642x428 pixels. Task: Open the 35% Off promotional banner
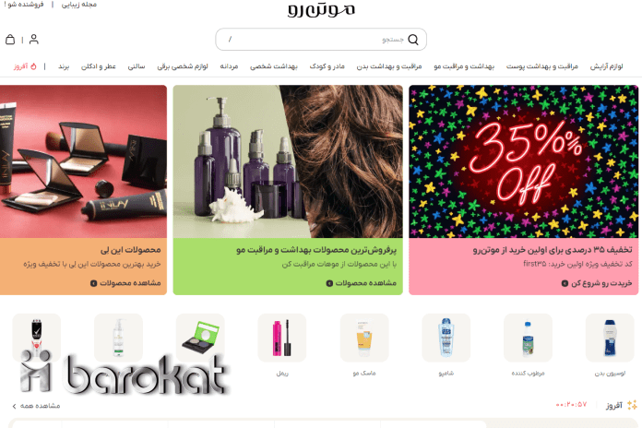pyautogui.click(x=523, y=161)
